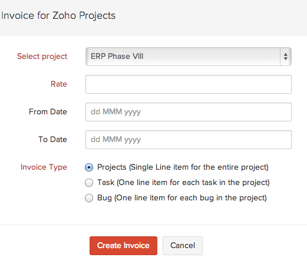Select the Bug invoice type radio button

[x=89, y=198]
